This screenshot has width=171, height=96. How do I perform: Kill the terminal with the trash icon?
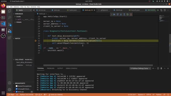[x=161, y=68]
